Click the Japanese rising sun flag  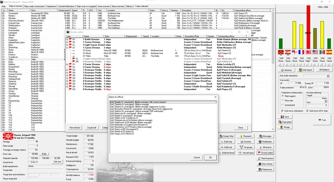(308, 52)
